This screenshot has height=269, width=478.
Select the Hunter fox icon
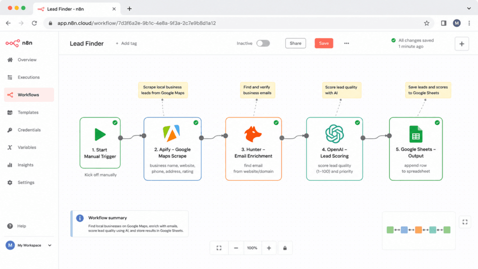coord(253,134)
